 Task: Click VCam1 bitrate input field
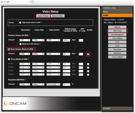coord(66,64)
